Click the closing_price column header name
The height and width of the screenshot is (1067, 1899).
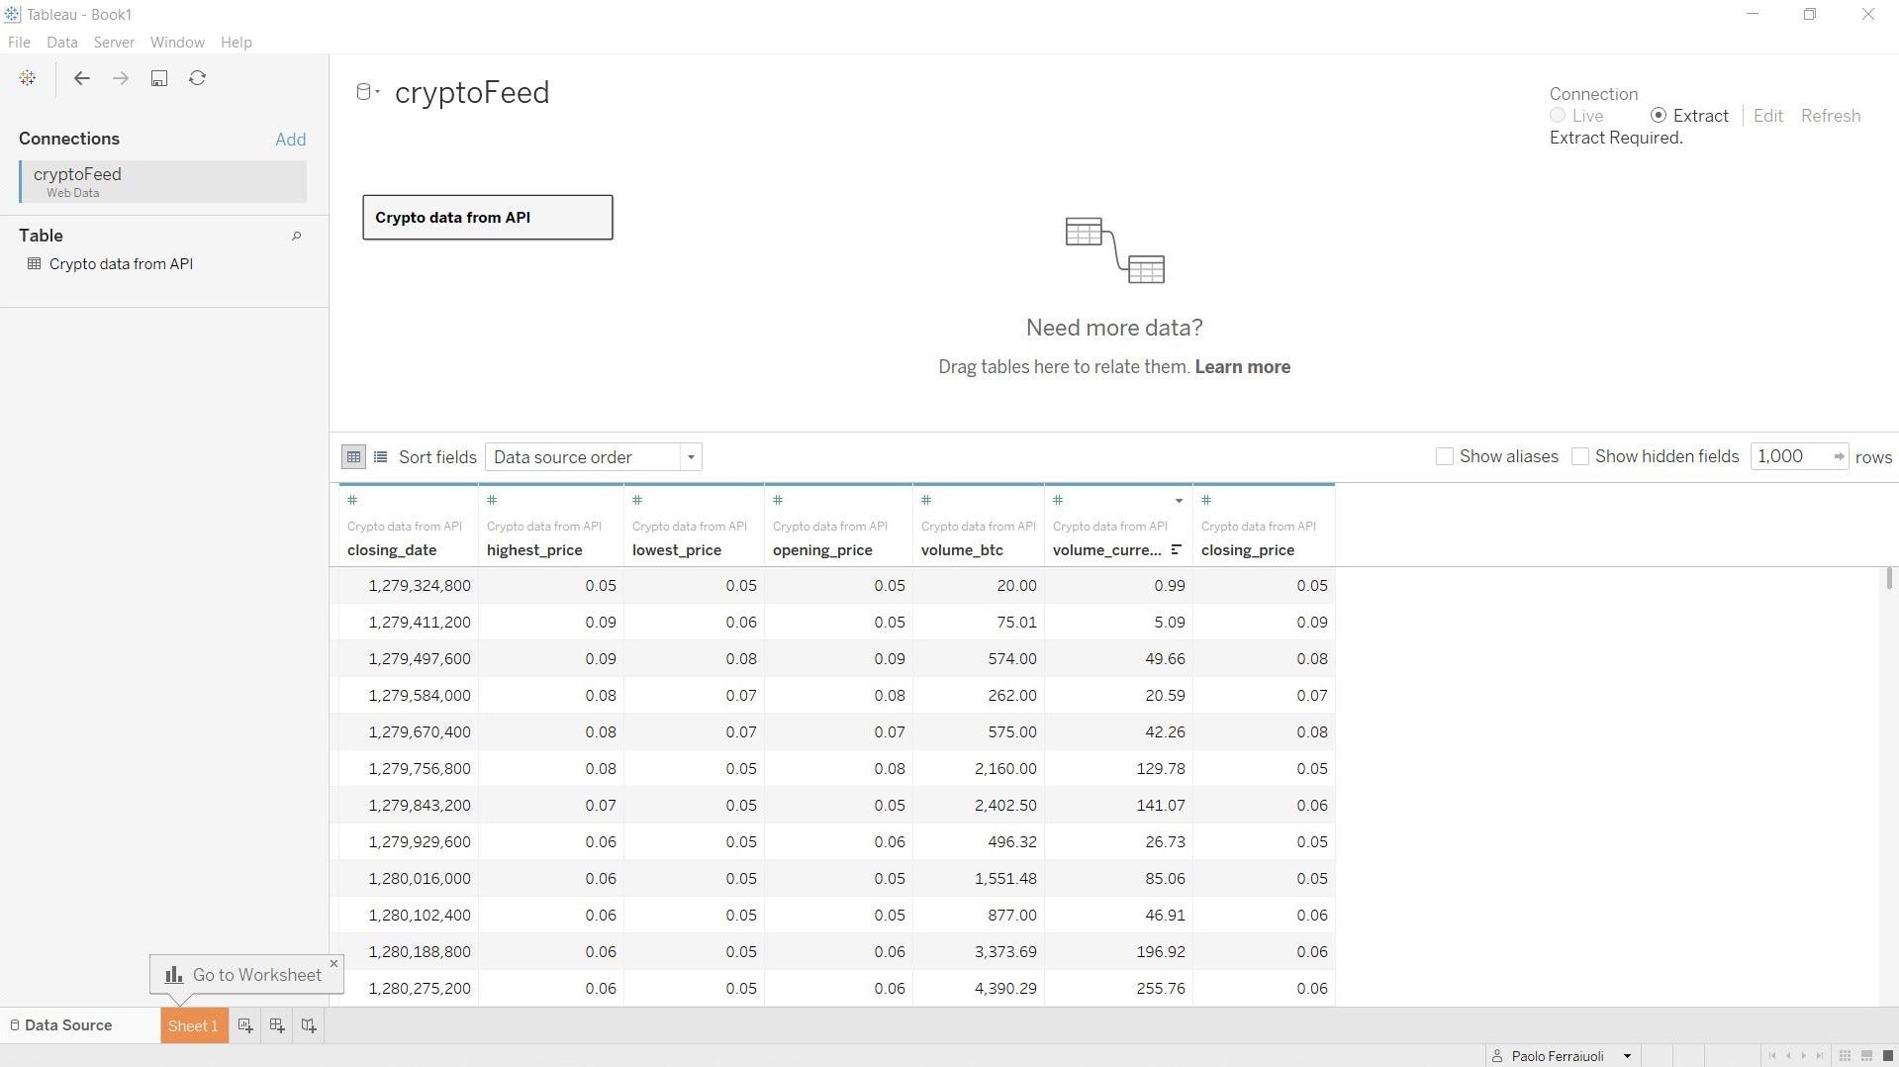pos(1248,550)
